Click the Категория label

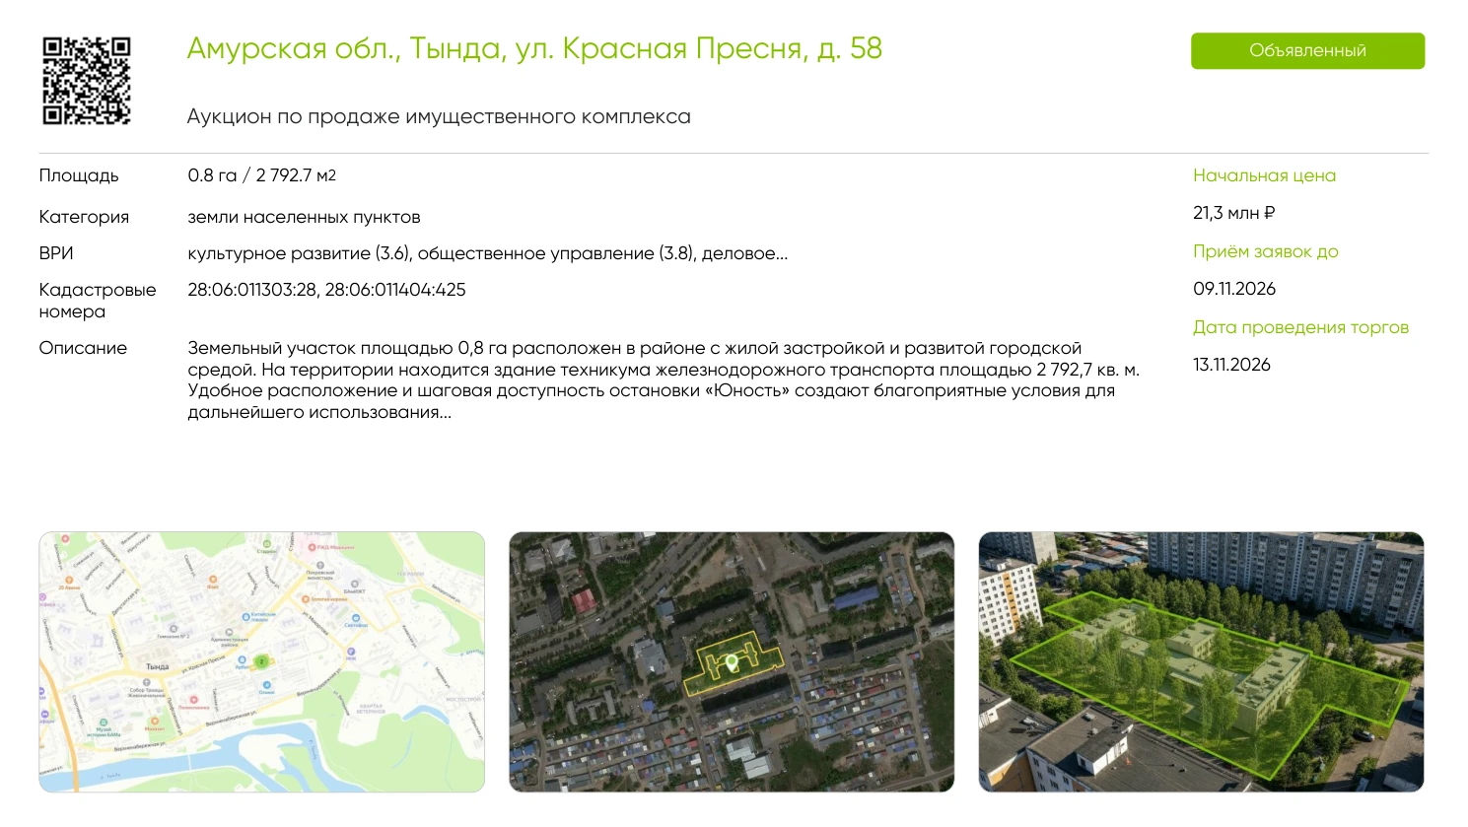pos(84,217)
